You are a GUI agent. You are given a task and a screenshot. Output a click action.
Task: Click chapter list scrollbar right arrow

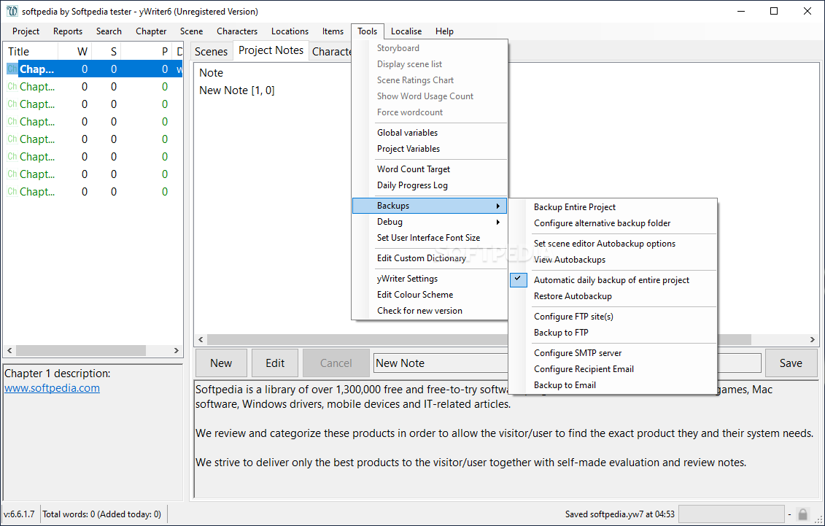tap(177, 350)
